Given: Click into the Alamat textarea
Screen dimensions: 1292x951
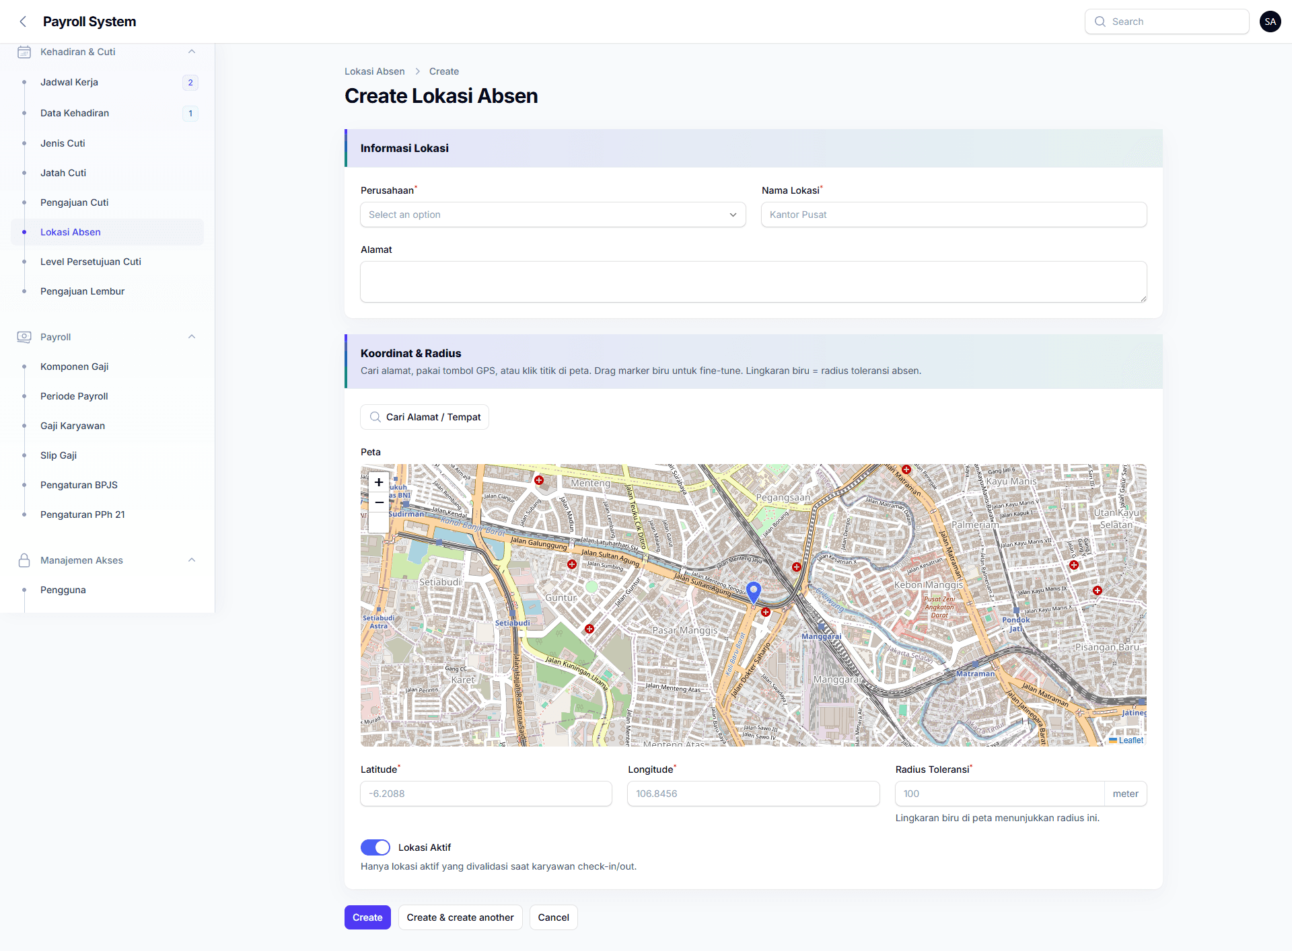Looking at the screenshot, I should [x=754, y=282].
